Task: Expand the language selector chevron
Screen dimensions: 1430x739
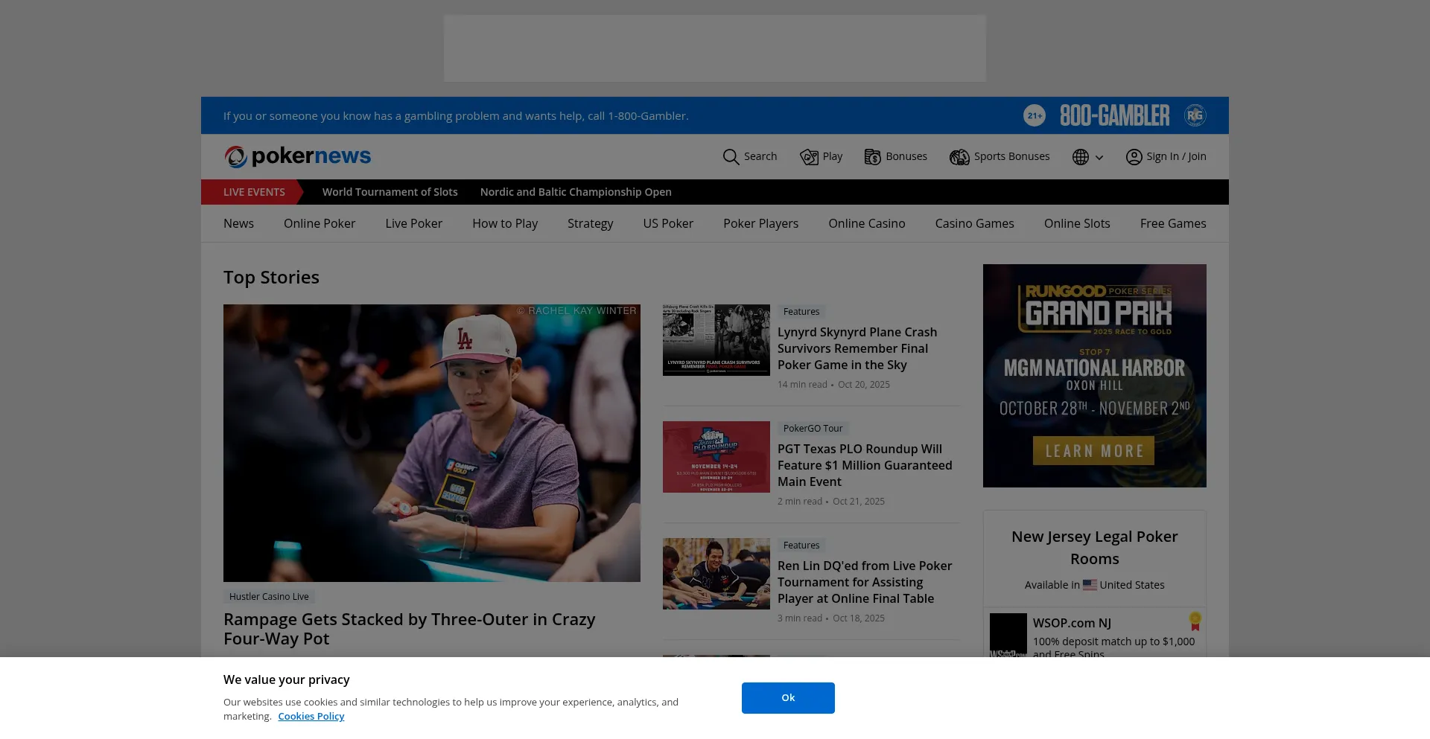Action: 1099,158
